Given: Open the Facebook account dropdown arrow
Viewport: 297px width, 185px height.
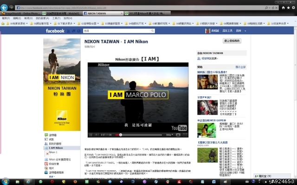Looking at the screenshot, I should pos(245,31).
